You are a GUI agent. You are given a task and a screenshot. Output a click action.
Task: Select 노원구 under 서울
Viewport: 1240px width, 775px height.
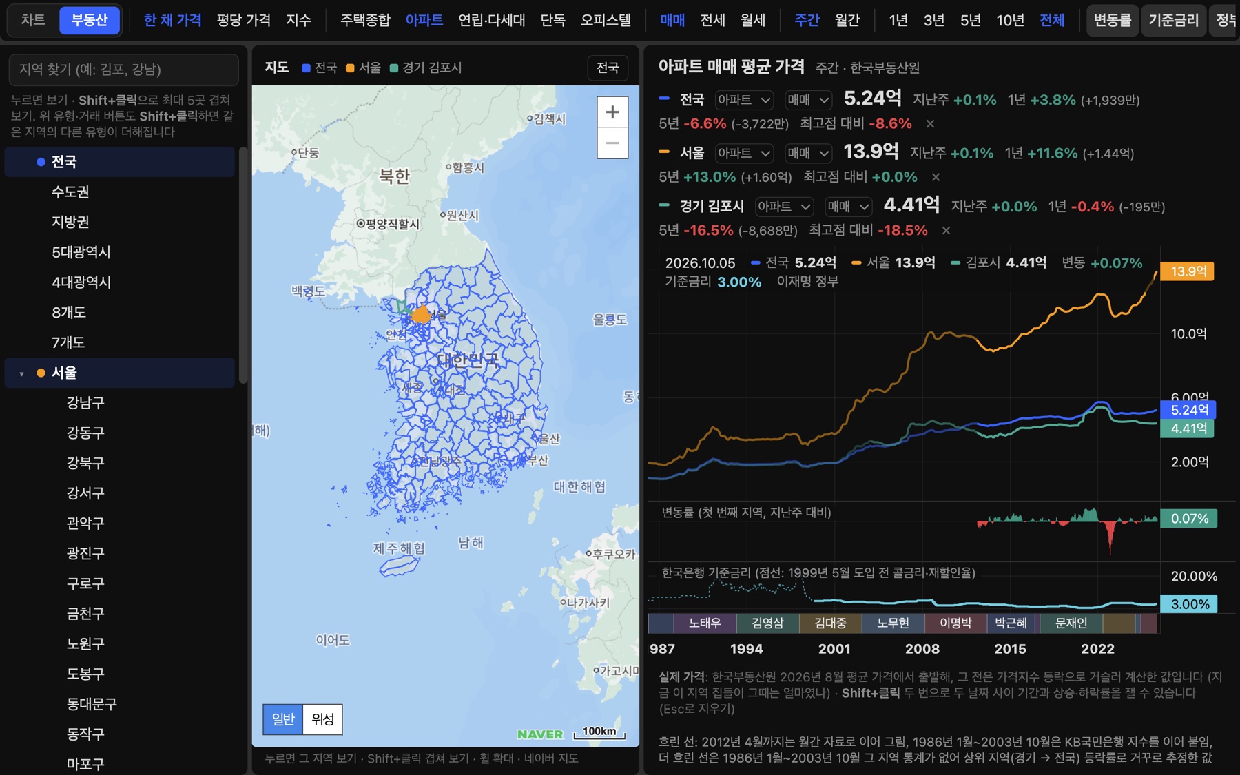pos(120,644)
